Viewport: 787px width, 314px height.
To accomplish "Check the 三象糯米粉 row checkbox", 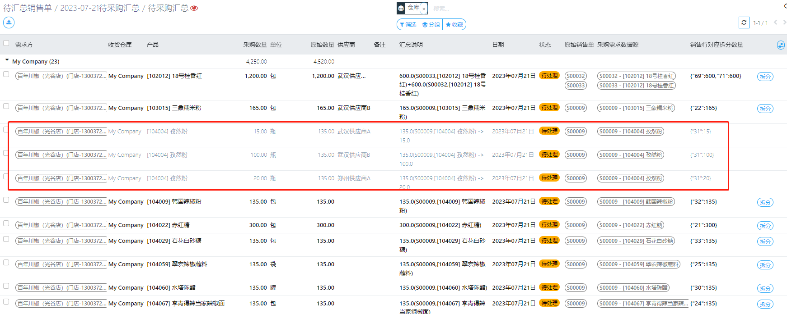I will point(6,106).
